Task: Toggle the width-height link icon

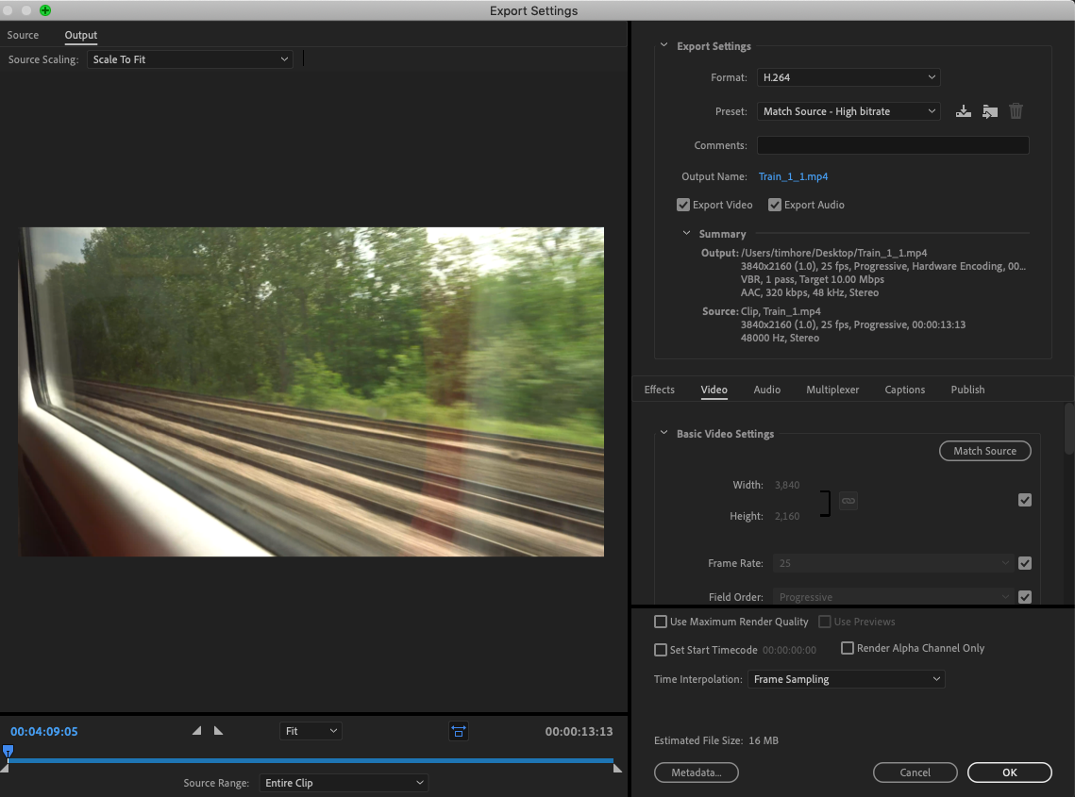Action: click(x=848, y=501)
